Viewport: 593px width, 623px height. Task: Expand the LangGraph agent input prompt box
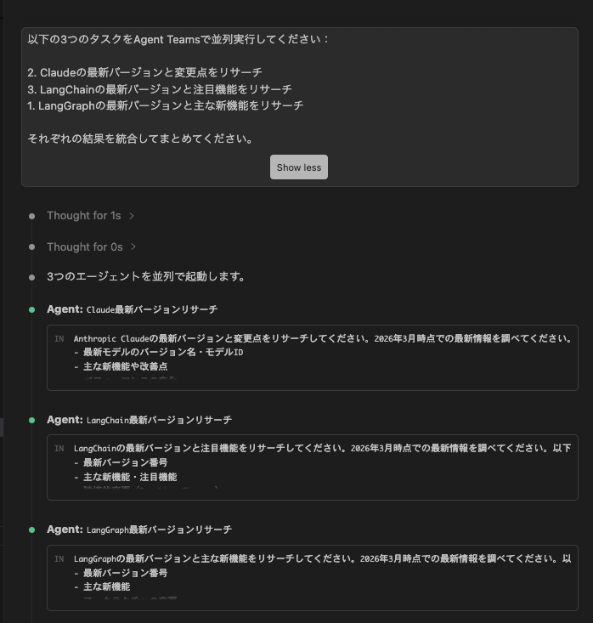point(312,578)
